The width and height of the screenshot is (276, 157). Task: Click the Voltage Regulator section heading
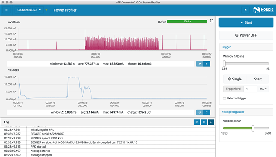(x=233, y=112)
